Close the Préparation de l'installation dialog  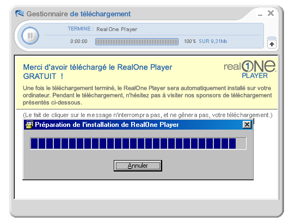[247, 125]
